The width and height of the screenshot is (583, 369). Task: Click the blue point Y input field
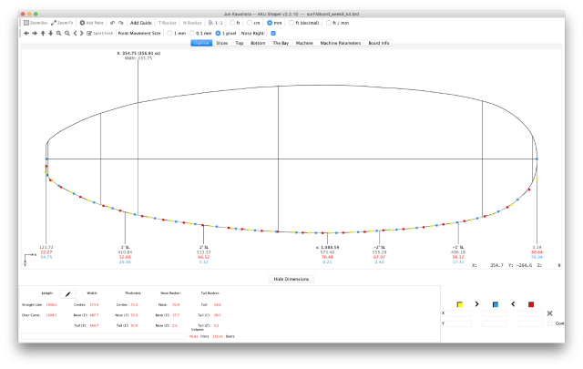(x=495, y=323)
